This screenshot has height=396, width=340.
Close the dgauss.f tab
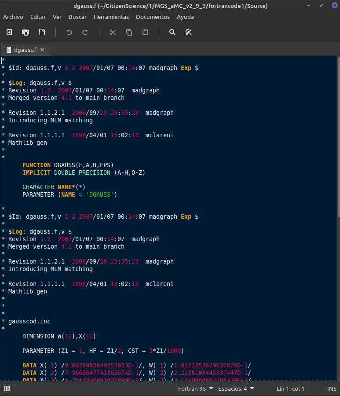coord(42,50)
